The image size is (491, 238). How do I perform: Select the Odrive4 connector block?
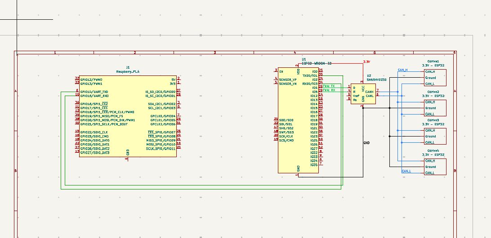coord(434,167)
